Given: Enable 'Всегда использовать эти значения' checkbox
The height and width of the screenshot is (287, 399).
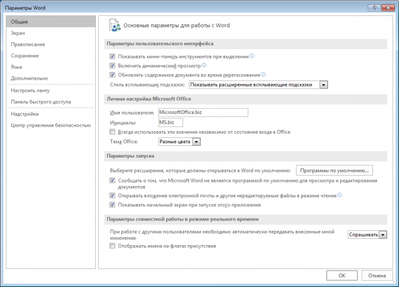Looking at the screenshot, I should click(112, 132).
